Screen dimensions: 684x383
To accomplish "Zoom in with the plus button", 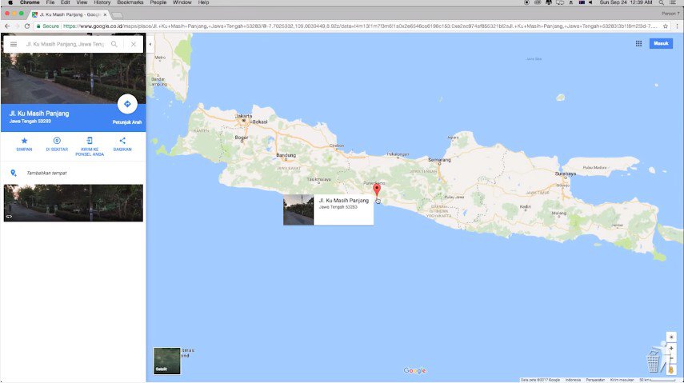I will [x=671, y=349].
